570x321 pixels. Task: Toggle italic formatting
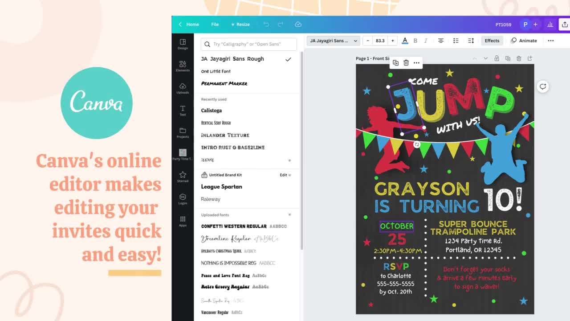[426, 41]
